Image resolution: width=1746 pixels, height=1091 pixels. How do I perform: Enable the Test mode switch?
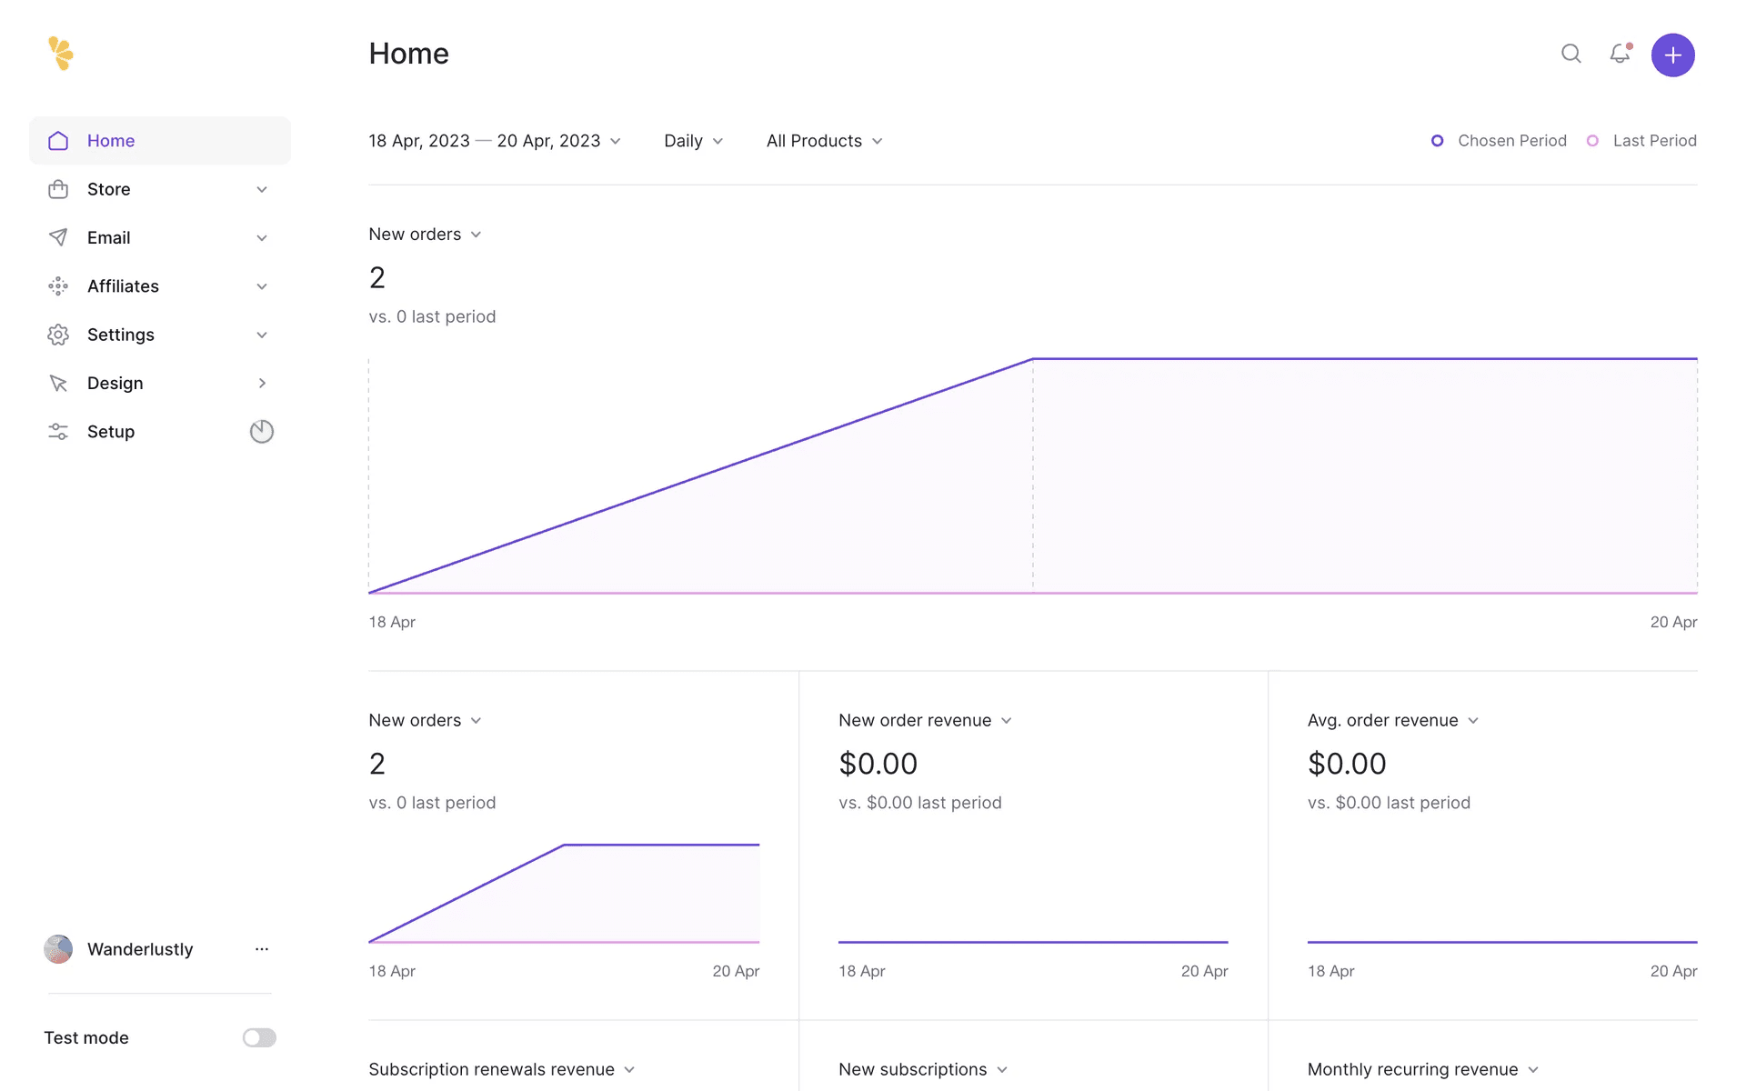pyautogui.click(x=259, y=1037)
